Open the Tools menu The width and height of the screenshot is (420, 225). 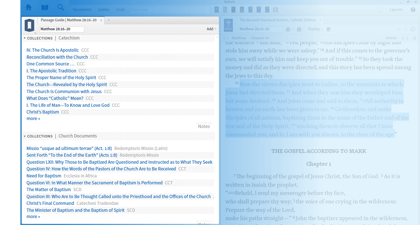120,10
